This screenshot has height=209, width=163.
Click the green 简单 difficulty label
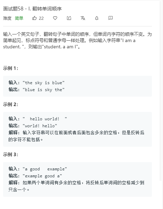coord(19,18)
